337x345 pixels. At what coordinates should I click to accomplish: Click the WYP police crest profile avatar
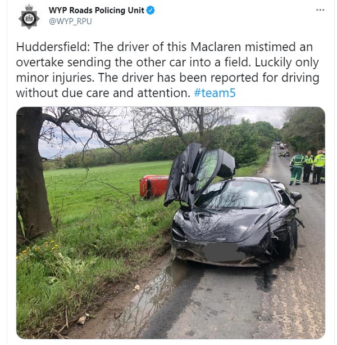29,17
